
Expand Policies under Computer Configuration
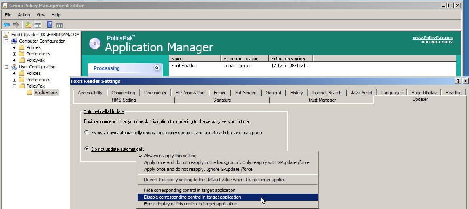[14, 48]
